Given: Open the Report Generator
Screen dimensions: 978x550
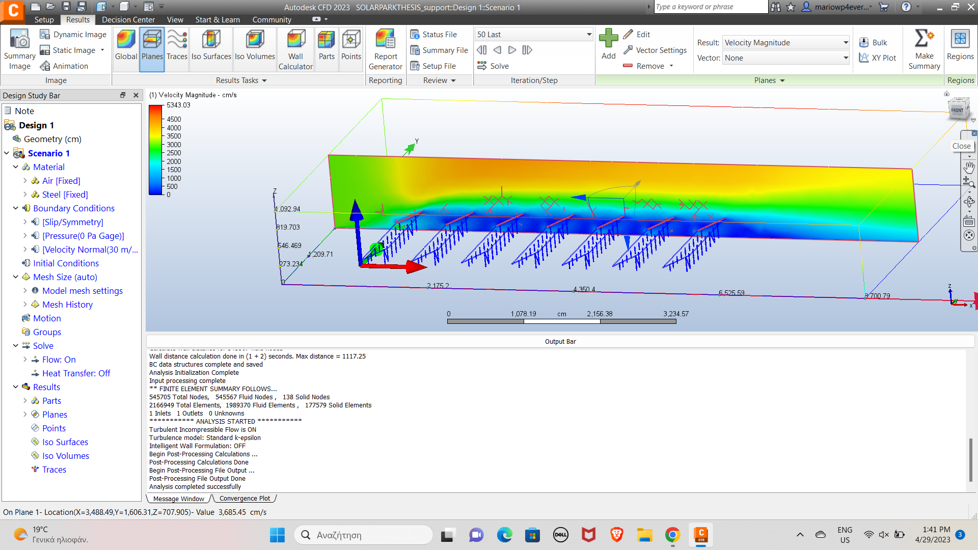Looking at the screenshot, I should [x=386, y=48].
